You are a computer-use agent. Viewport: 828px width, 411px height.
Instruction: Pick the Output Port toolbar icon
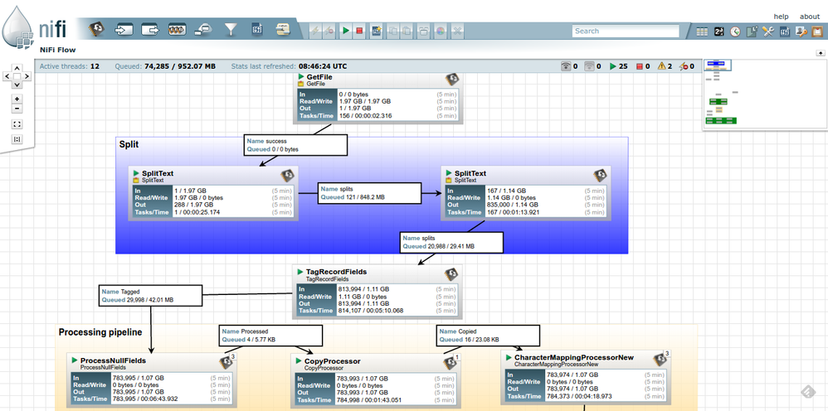pyautogui.click(x=150, y=30)
